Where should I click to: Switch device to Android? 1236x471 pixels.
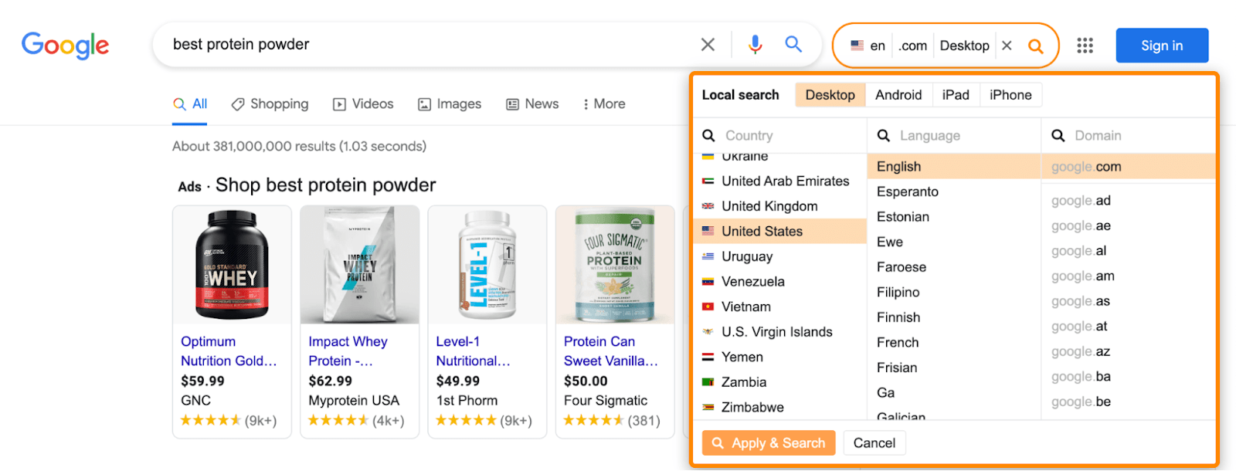898,95
